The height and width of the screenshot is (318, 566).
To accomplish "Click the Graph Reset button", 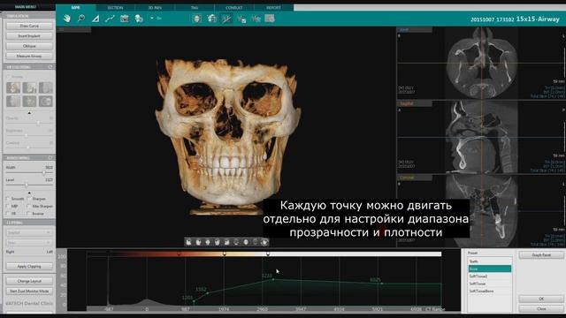I will [x=541, y=255].
